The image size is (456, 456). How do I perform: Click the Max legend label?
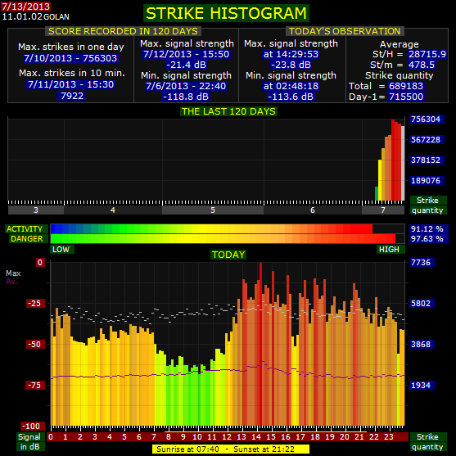(13, 273)
